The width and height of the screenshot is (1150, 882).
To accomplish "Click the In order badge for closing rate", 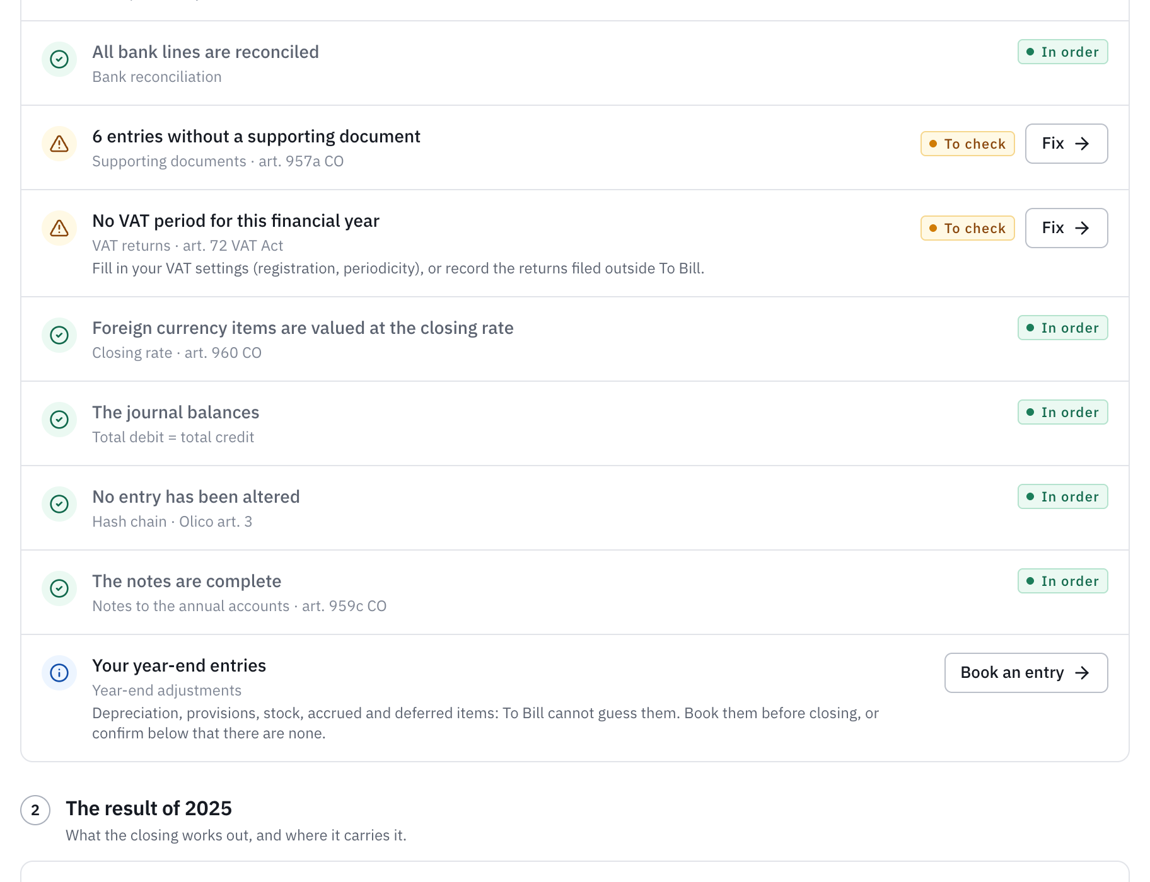I will tap(1062, 328).
